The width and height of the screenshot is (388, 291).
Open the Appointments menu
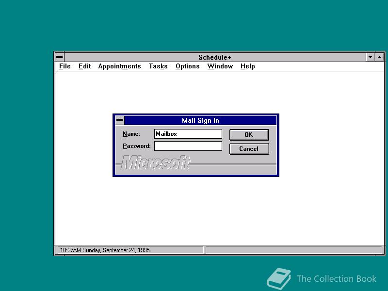click(x=119, y=66)
